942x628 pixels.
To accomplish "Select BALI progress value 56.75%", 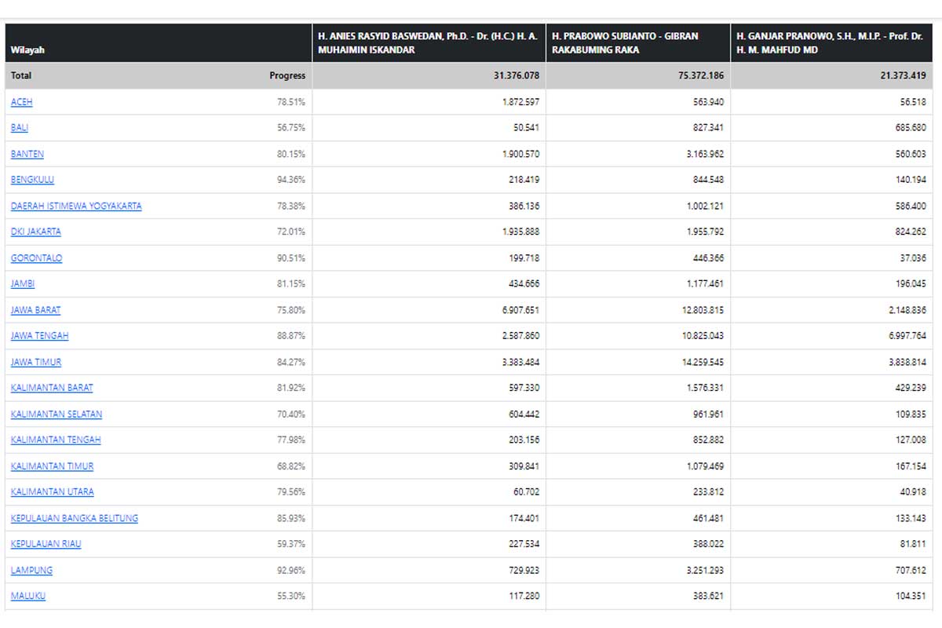I will (x=291, y=128).
